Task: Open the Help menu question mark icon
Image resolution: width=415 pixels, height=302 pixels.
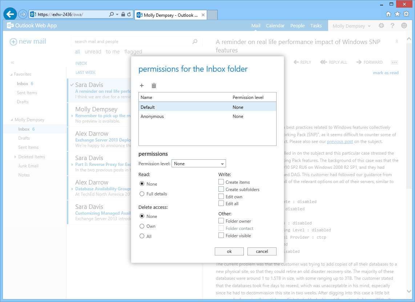Action: pos(392,25)
